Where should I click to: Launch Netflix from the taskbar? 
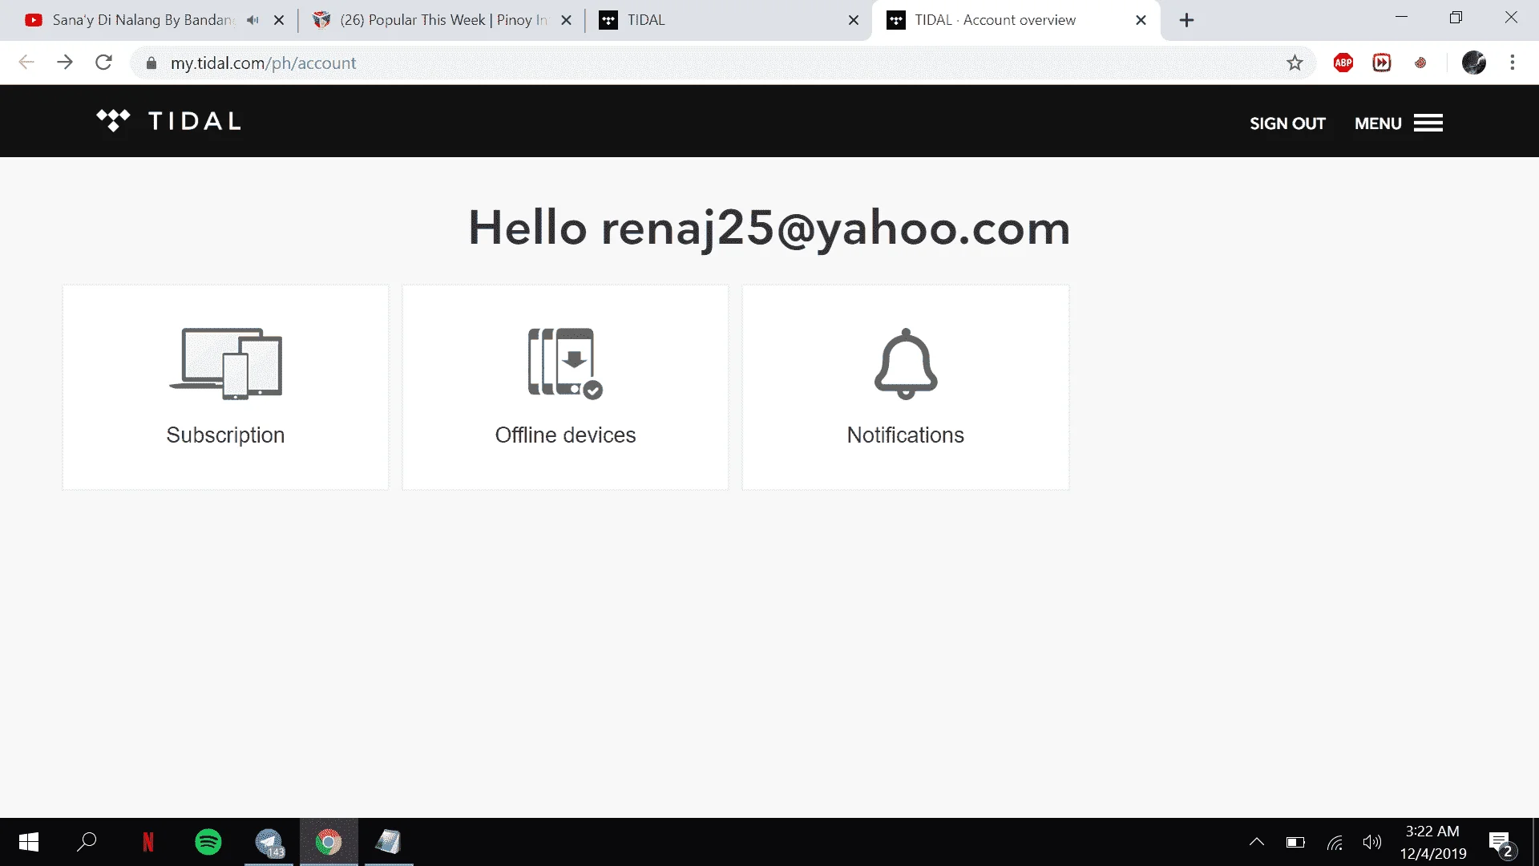click(x=147, y=842)
